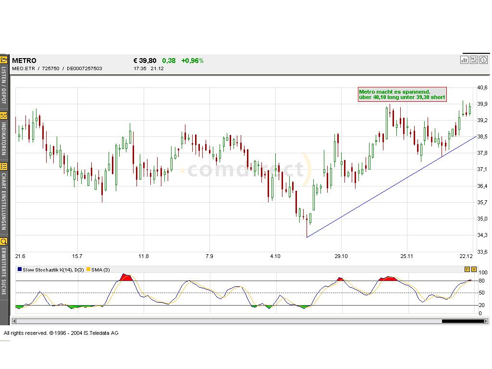
Task: Click the 'Metro macht es spannend' annotation
Action: pos(402,95)
